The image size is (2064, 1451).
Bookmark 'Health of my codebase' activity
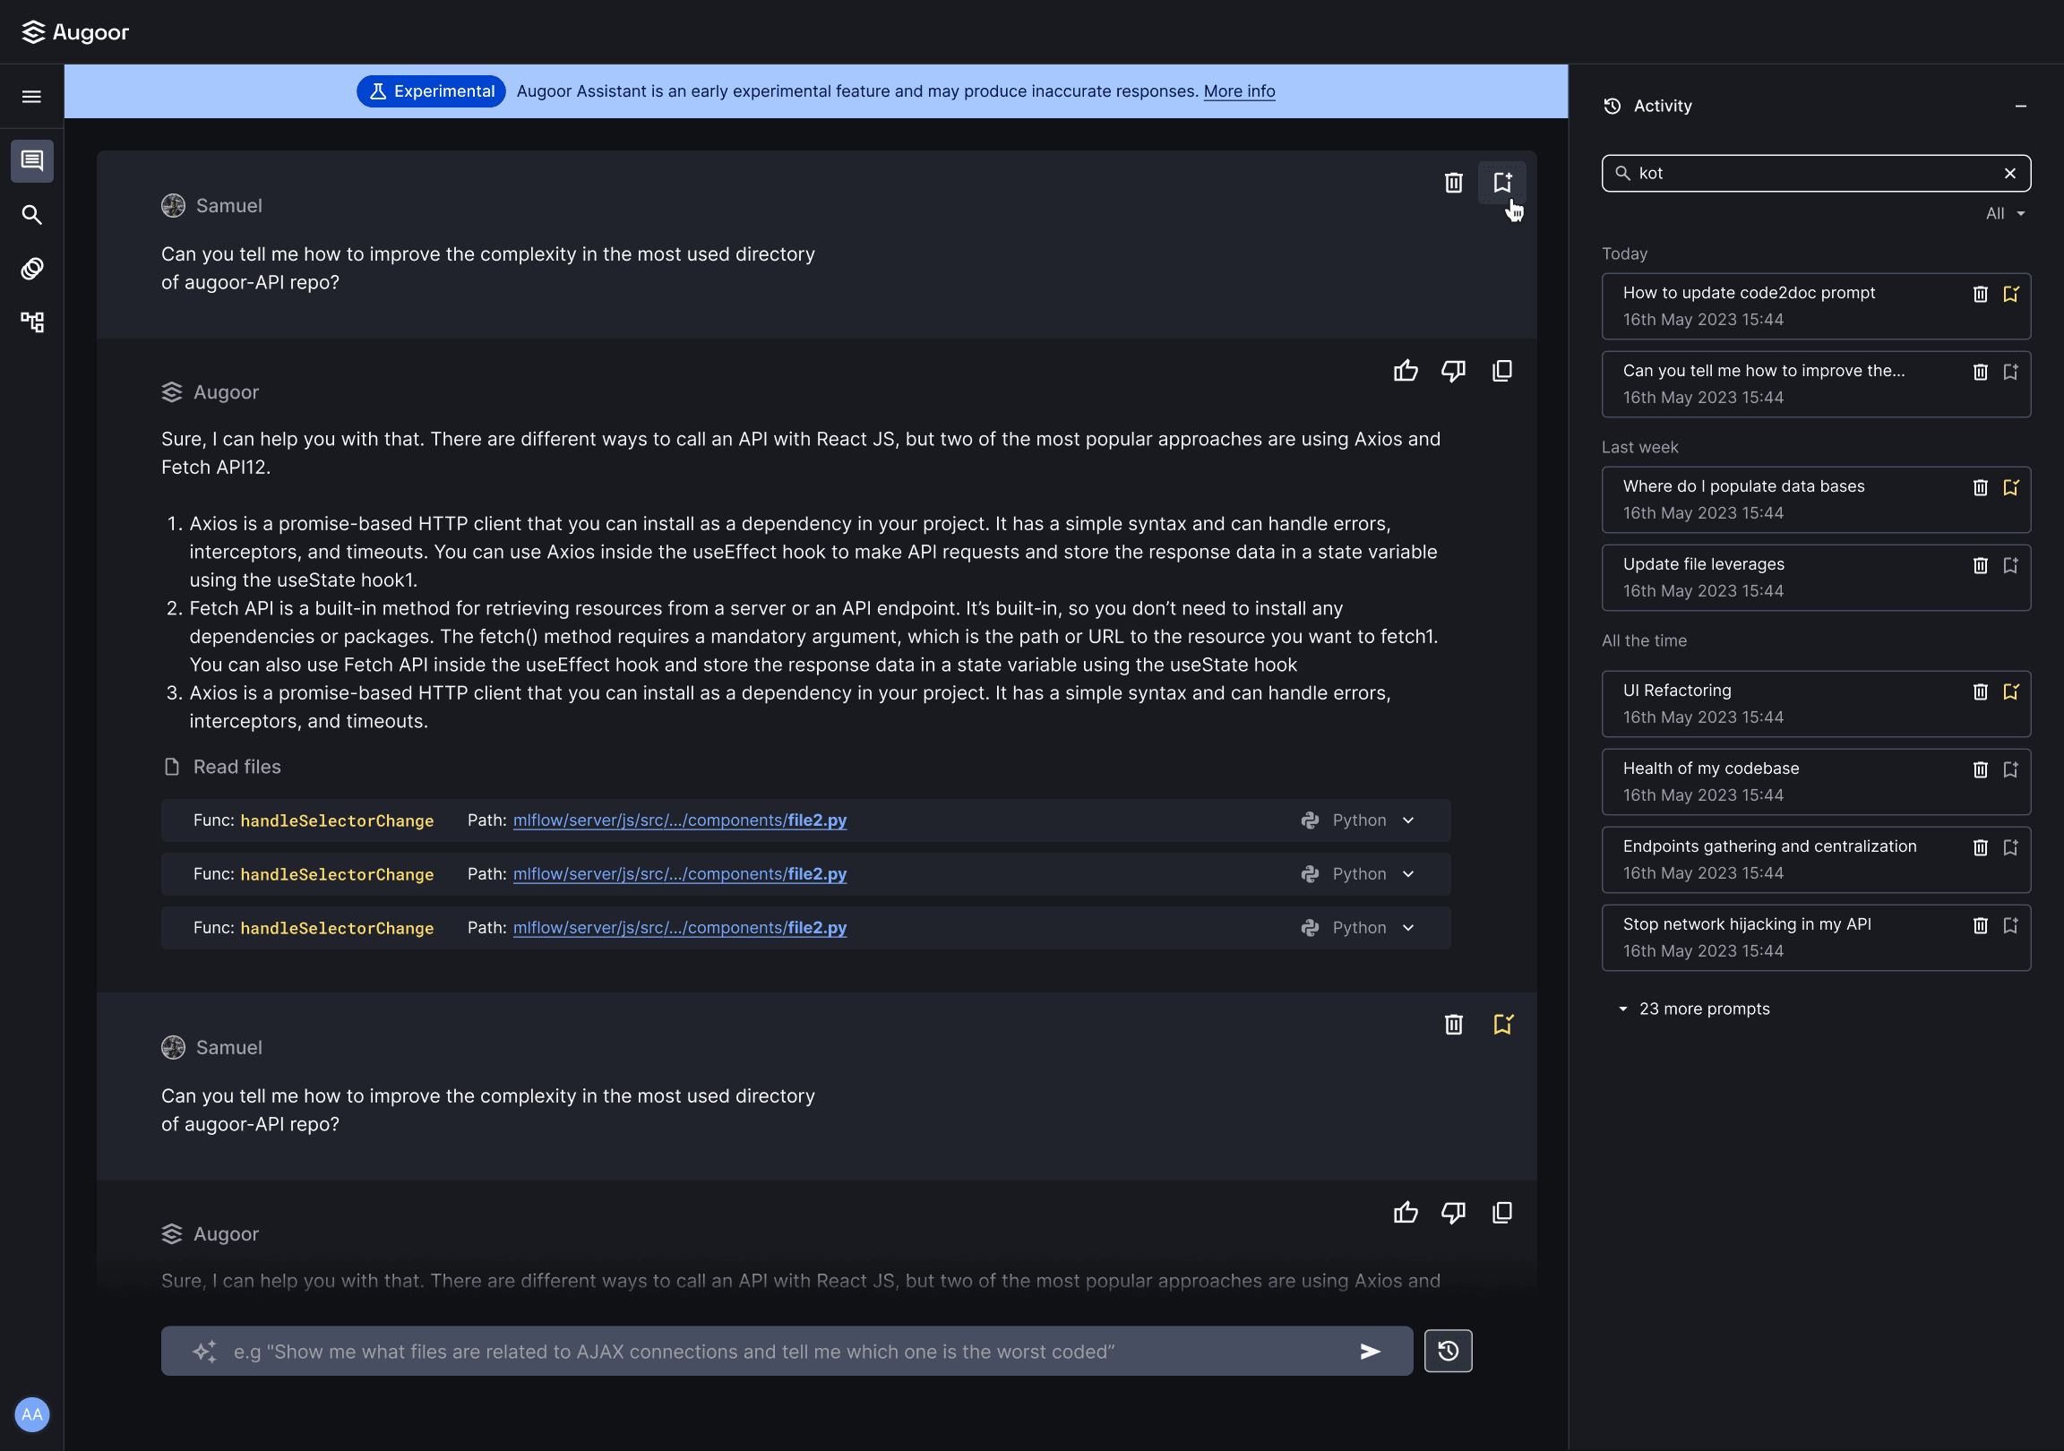[x=2011, y=769]
